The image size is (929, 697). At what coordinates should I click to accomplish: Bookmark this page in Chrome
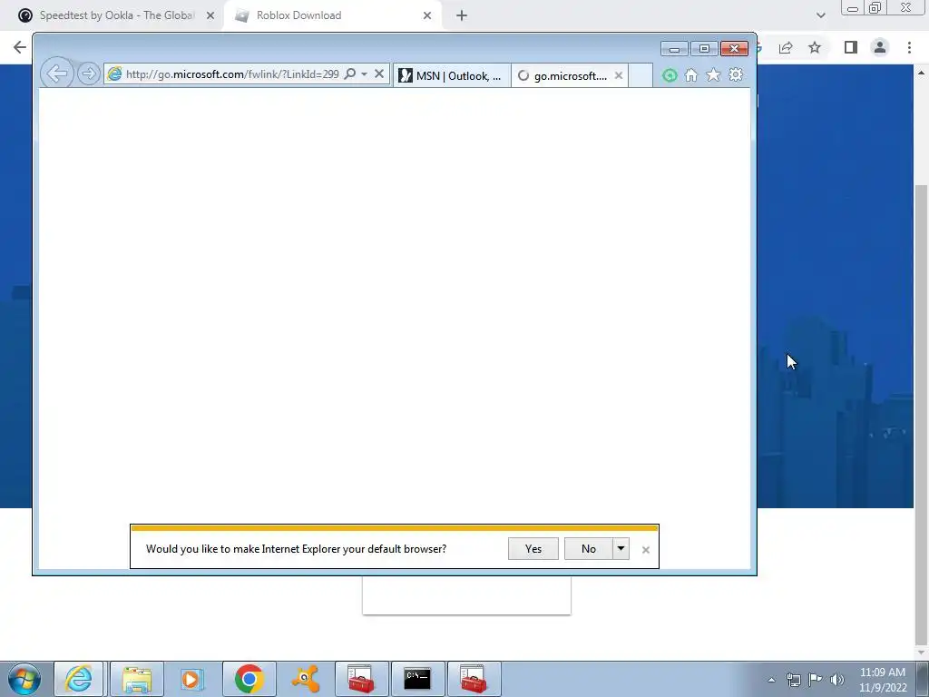tap(815, 47)
